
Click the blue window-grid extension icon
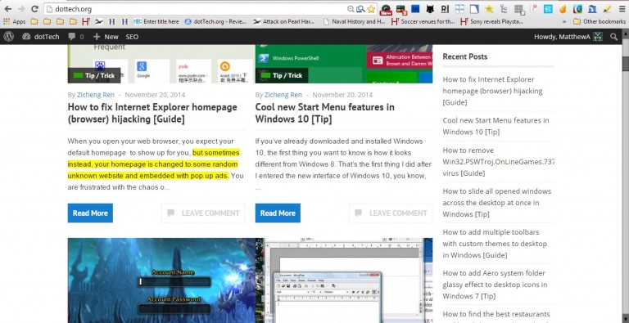point(459,9)
